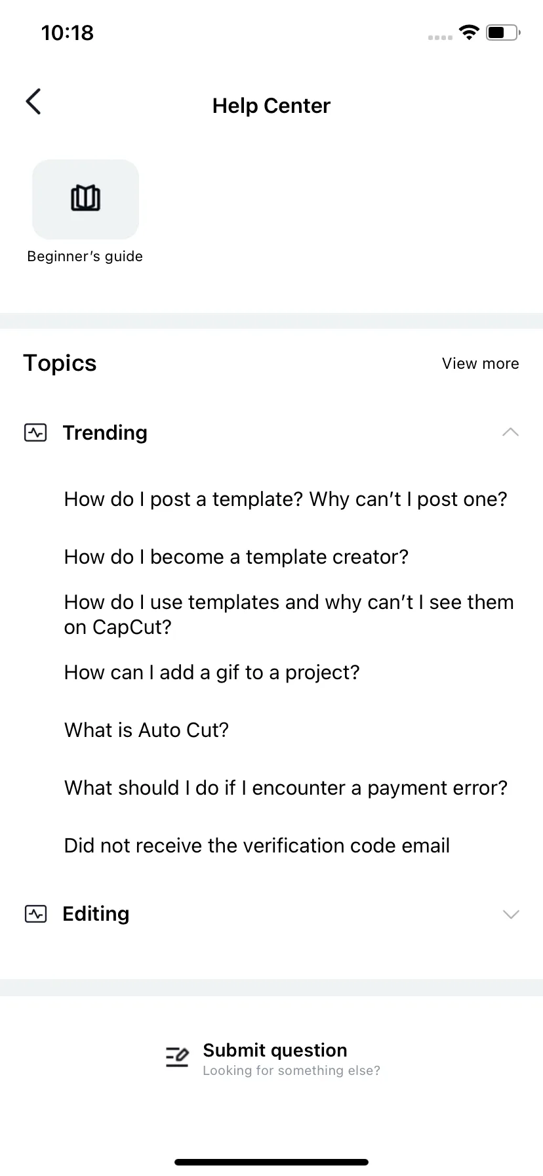This screenshot has width=543, height=1176.
Task: Tap Submit question button
Action: (272, 1059)
